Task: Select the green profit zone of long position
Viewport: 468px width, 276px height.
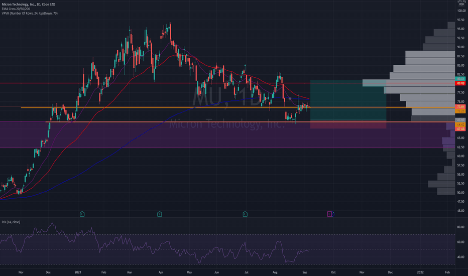Action: click(x=348, y=100)
